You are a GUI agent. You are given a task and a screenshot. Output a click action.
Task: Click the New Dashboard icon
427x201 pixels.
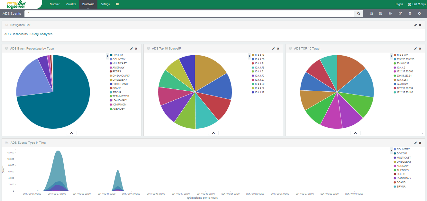pos(371,14)
